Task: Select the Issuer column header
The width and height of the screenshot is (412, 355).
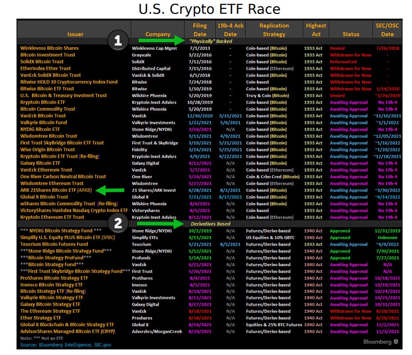Action: [x=75, y=34]
